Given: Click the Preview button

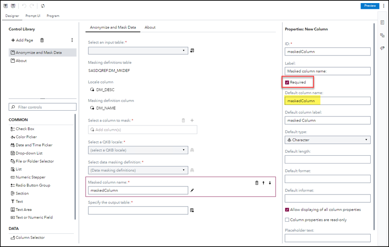Looking at the screenshot, I should (370, 6).
